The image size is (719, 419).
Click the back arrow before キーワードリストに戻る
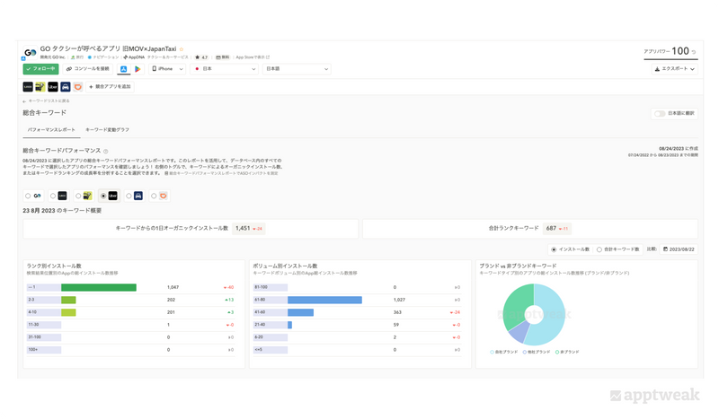pyautogui.click(x=24, y=101)
